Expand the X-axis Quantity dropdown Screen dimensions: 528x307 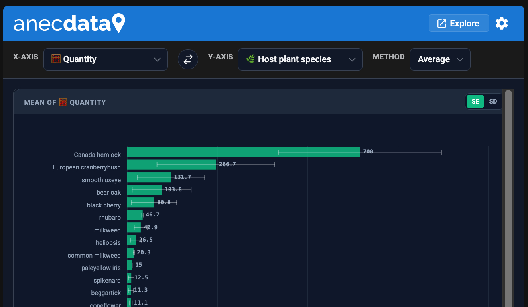coord(105,59)
